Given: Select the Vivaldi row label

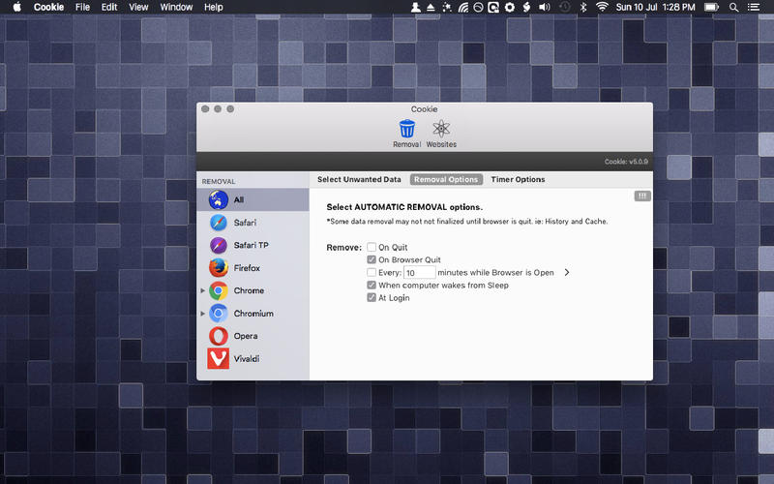Looking at the screenshot, I should [x=247, y=359].
